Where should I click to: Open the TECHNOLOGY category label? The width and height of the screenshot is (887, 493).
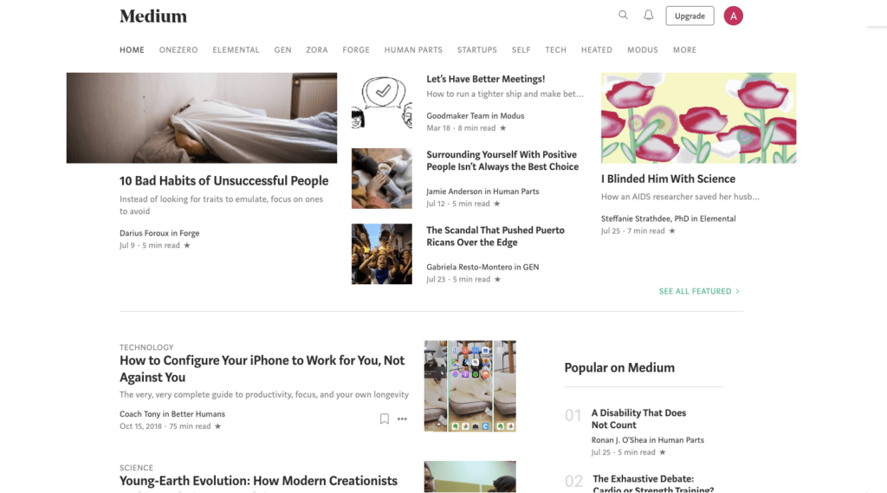coord(146,347)
